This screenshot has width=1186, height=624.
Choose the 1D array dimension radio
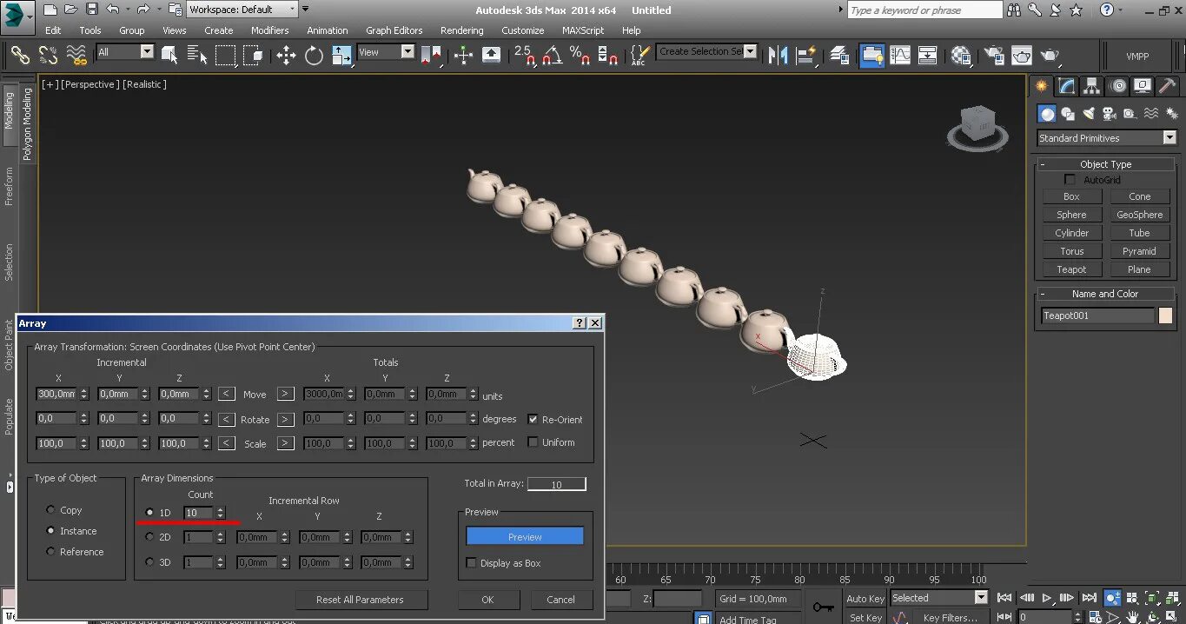(x=149, y=513)
